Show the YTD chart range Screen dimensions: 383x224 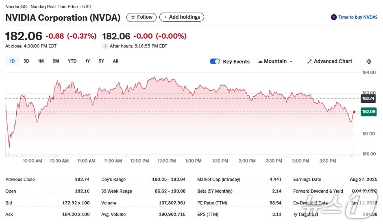pos(72,61)
